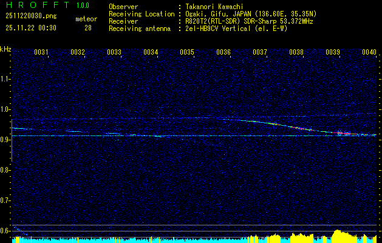Click time marker 0039

[x=333, y=52]
